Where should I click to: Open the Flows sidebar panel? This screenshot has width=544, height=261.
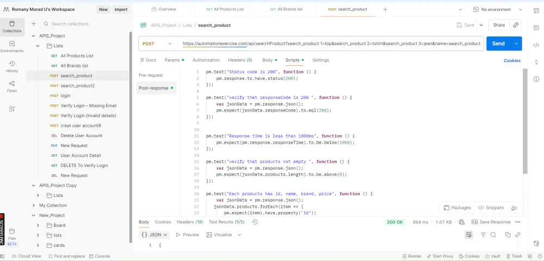click(12, 86)
